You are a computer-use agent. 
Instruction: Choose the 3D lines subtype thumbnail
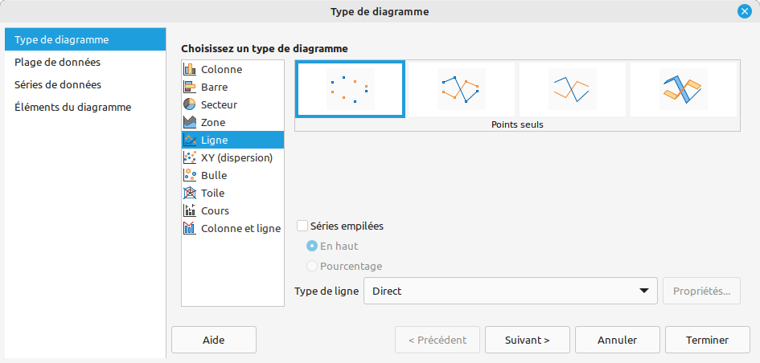click(x=683, y=89)
